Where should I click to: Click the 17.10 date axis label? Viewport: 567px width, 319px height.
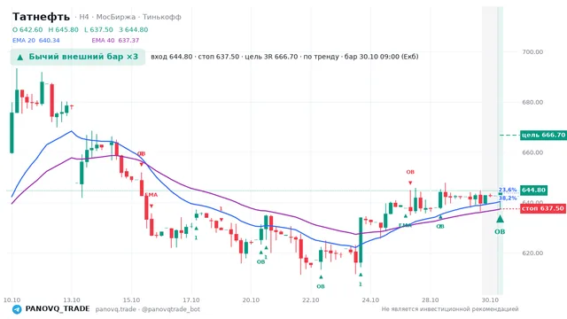coord(191,300)
